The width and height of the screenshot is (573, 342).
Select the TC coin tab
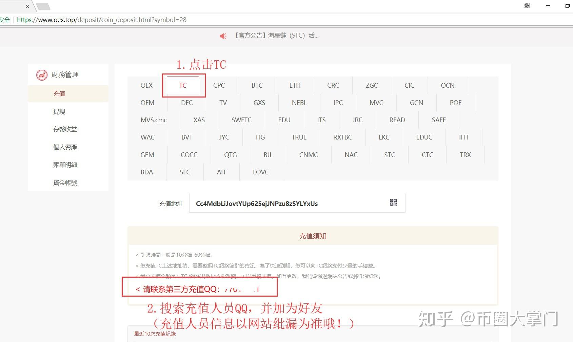click(183, 85)
